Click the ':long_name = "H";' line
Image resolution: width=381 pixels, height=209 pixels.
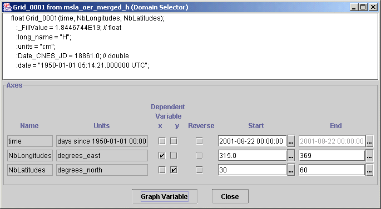tap(44, 37)
